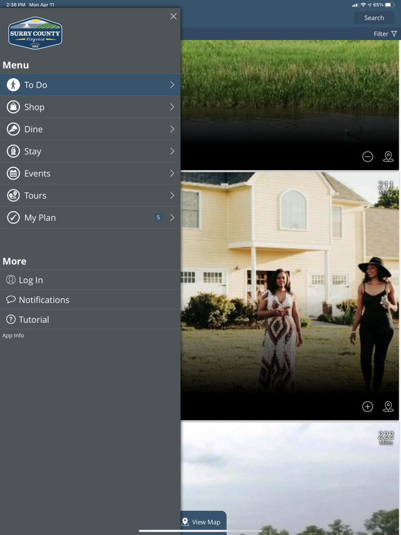Expand the Stay chevron
Image resolution: width=401 pixels, height=535 pixels.
[172, 151]
